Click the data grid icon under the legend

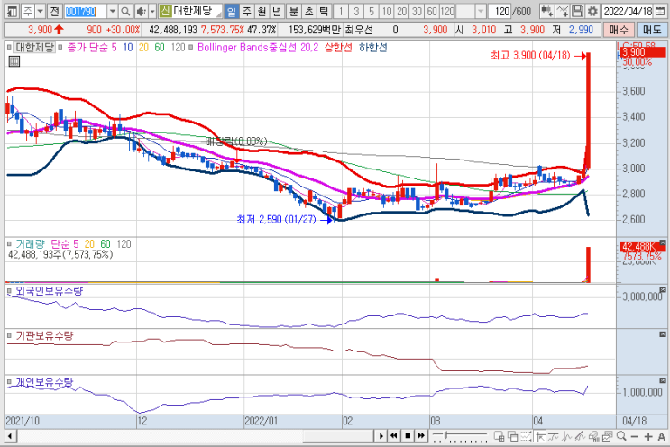click(14, 61)
